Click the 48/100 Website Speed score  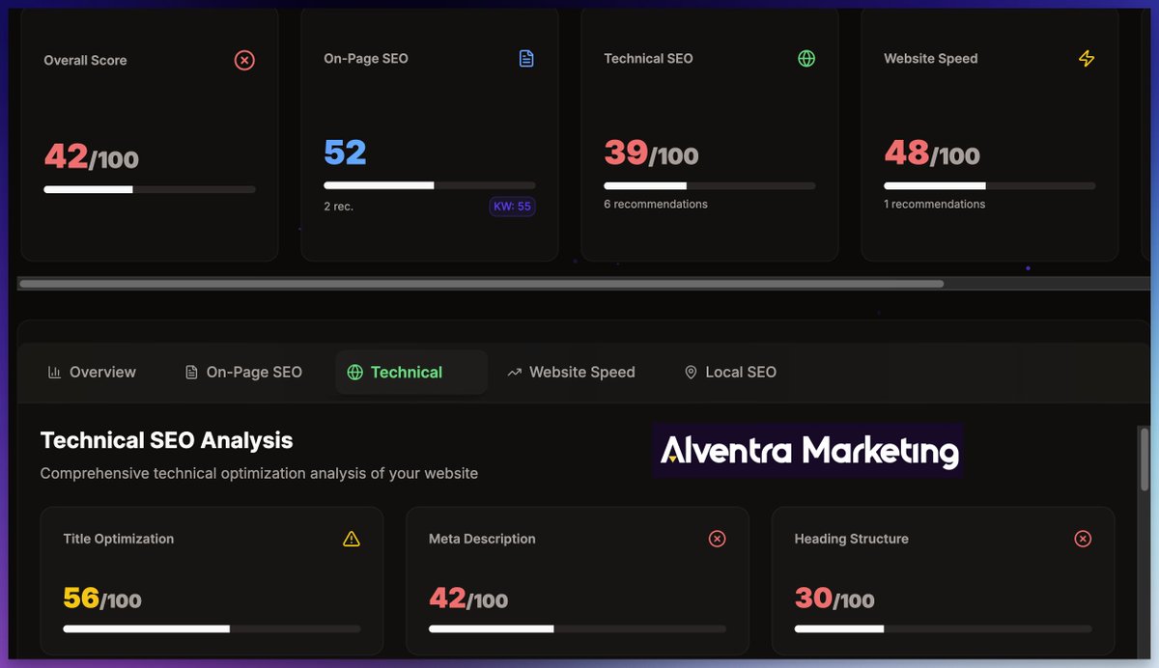[932, 153]
